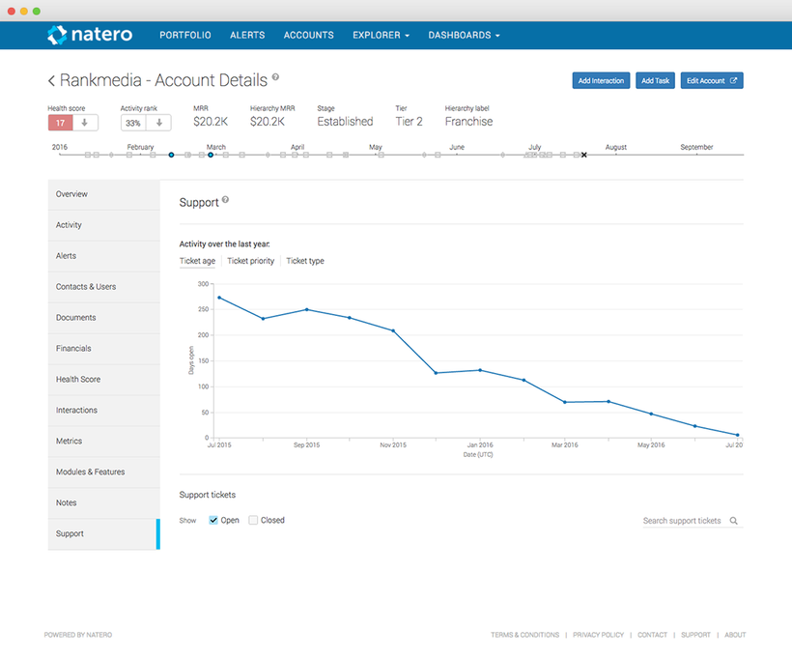The height and width of the screenshot is (658, 792).
Task: Click the Hierarchy MRR $20.2K value
Action: coord(268,122)
